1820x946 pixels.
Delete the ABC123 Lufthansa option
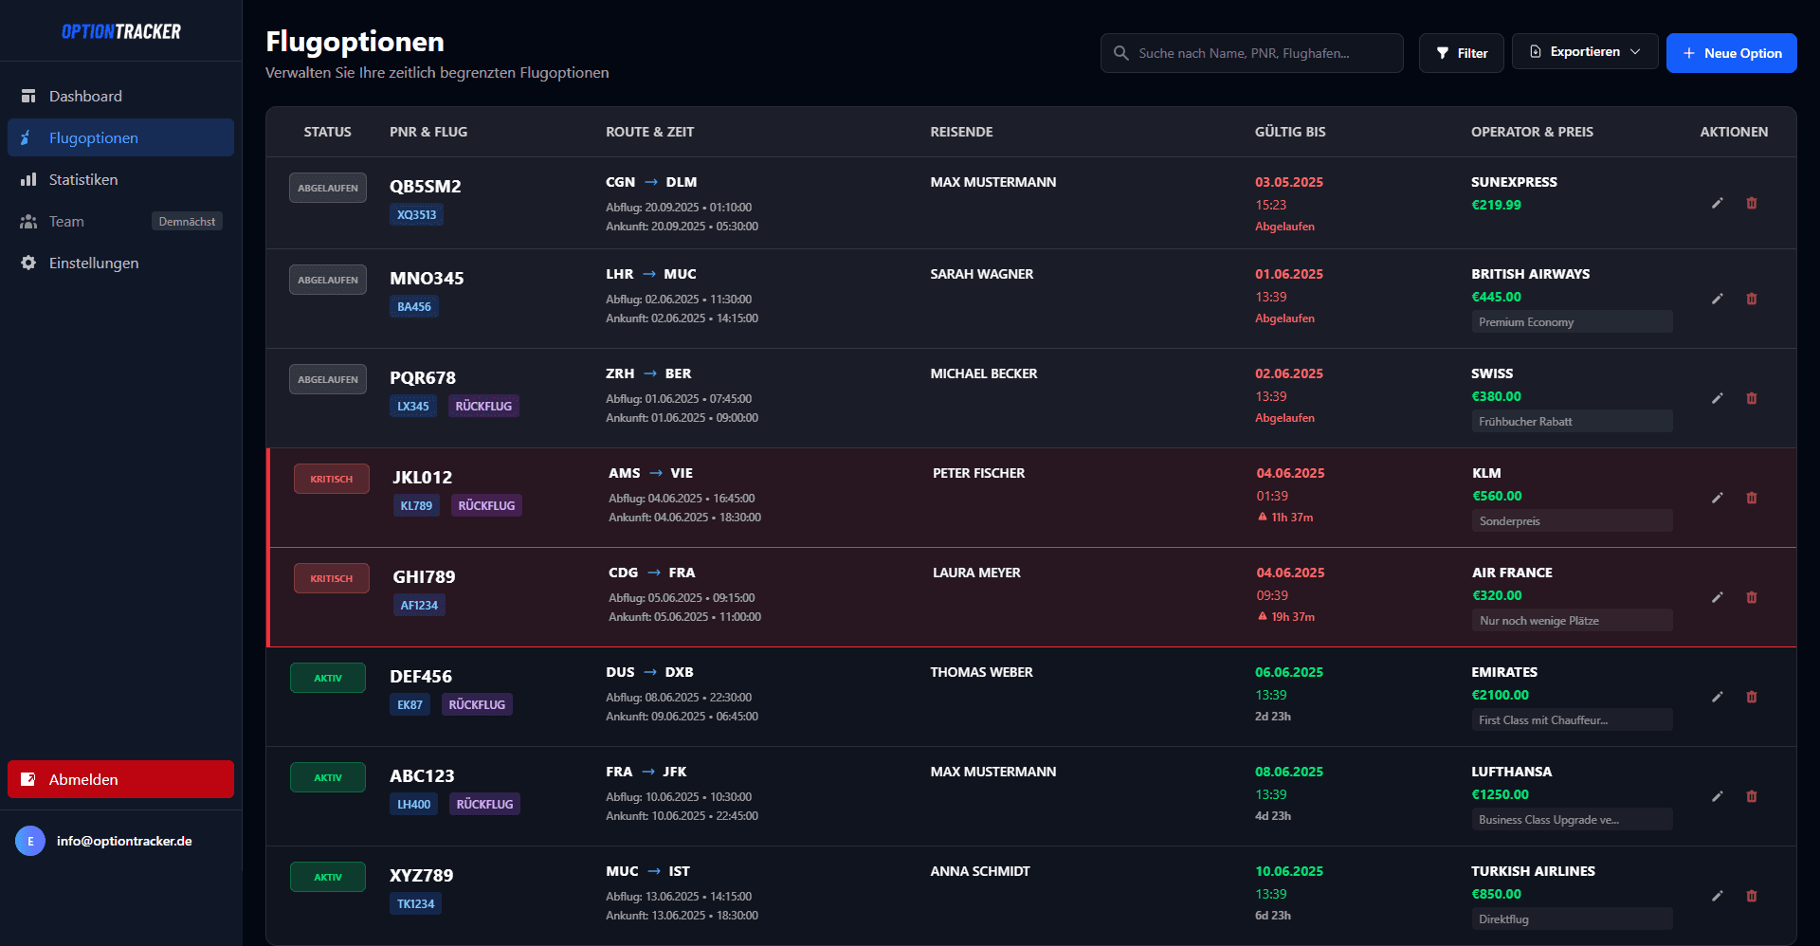[x=1751, y=796]
